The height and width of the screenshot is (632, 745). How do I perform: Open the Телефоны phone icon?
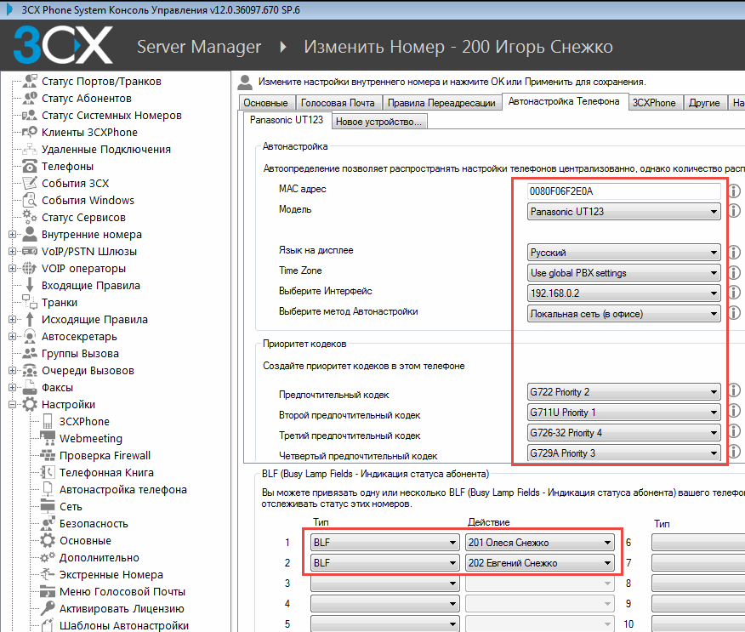(x=30, y=167)
